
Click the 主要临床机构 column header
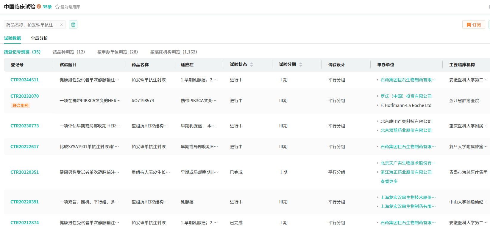point(462,65)
